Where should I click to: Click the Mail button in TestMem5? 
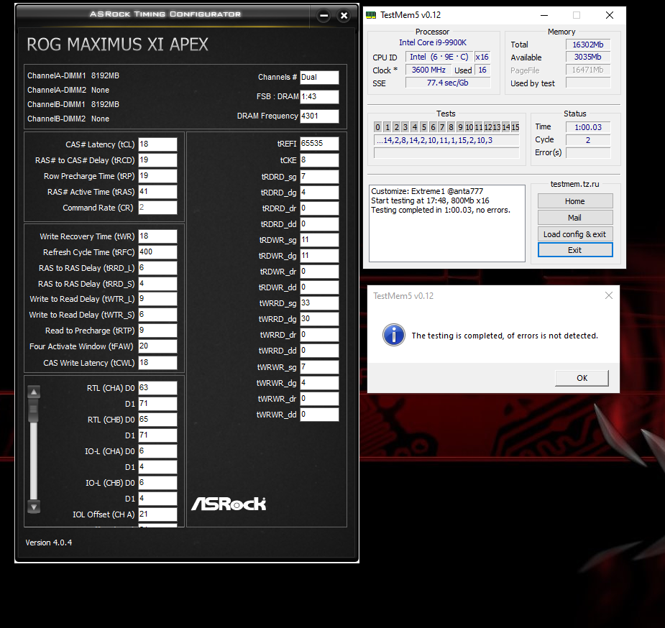point(575,218)
